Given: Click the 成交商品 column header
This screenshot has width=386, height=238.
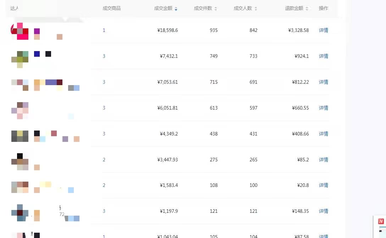Looking at the screenshot, I should point(111,9).
